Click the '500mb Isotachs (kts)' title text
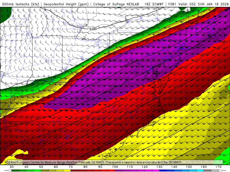Viewport: 230px width, 172px height. 20,4
